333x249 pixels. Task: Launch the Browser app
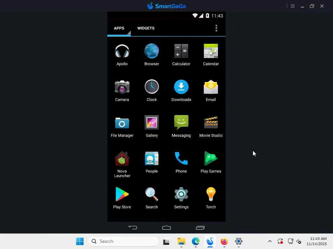[152, 55]
